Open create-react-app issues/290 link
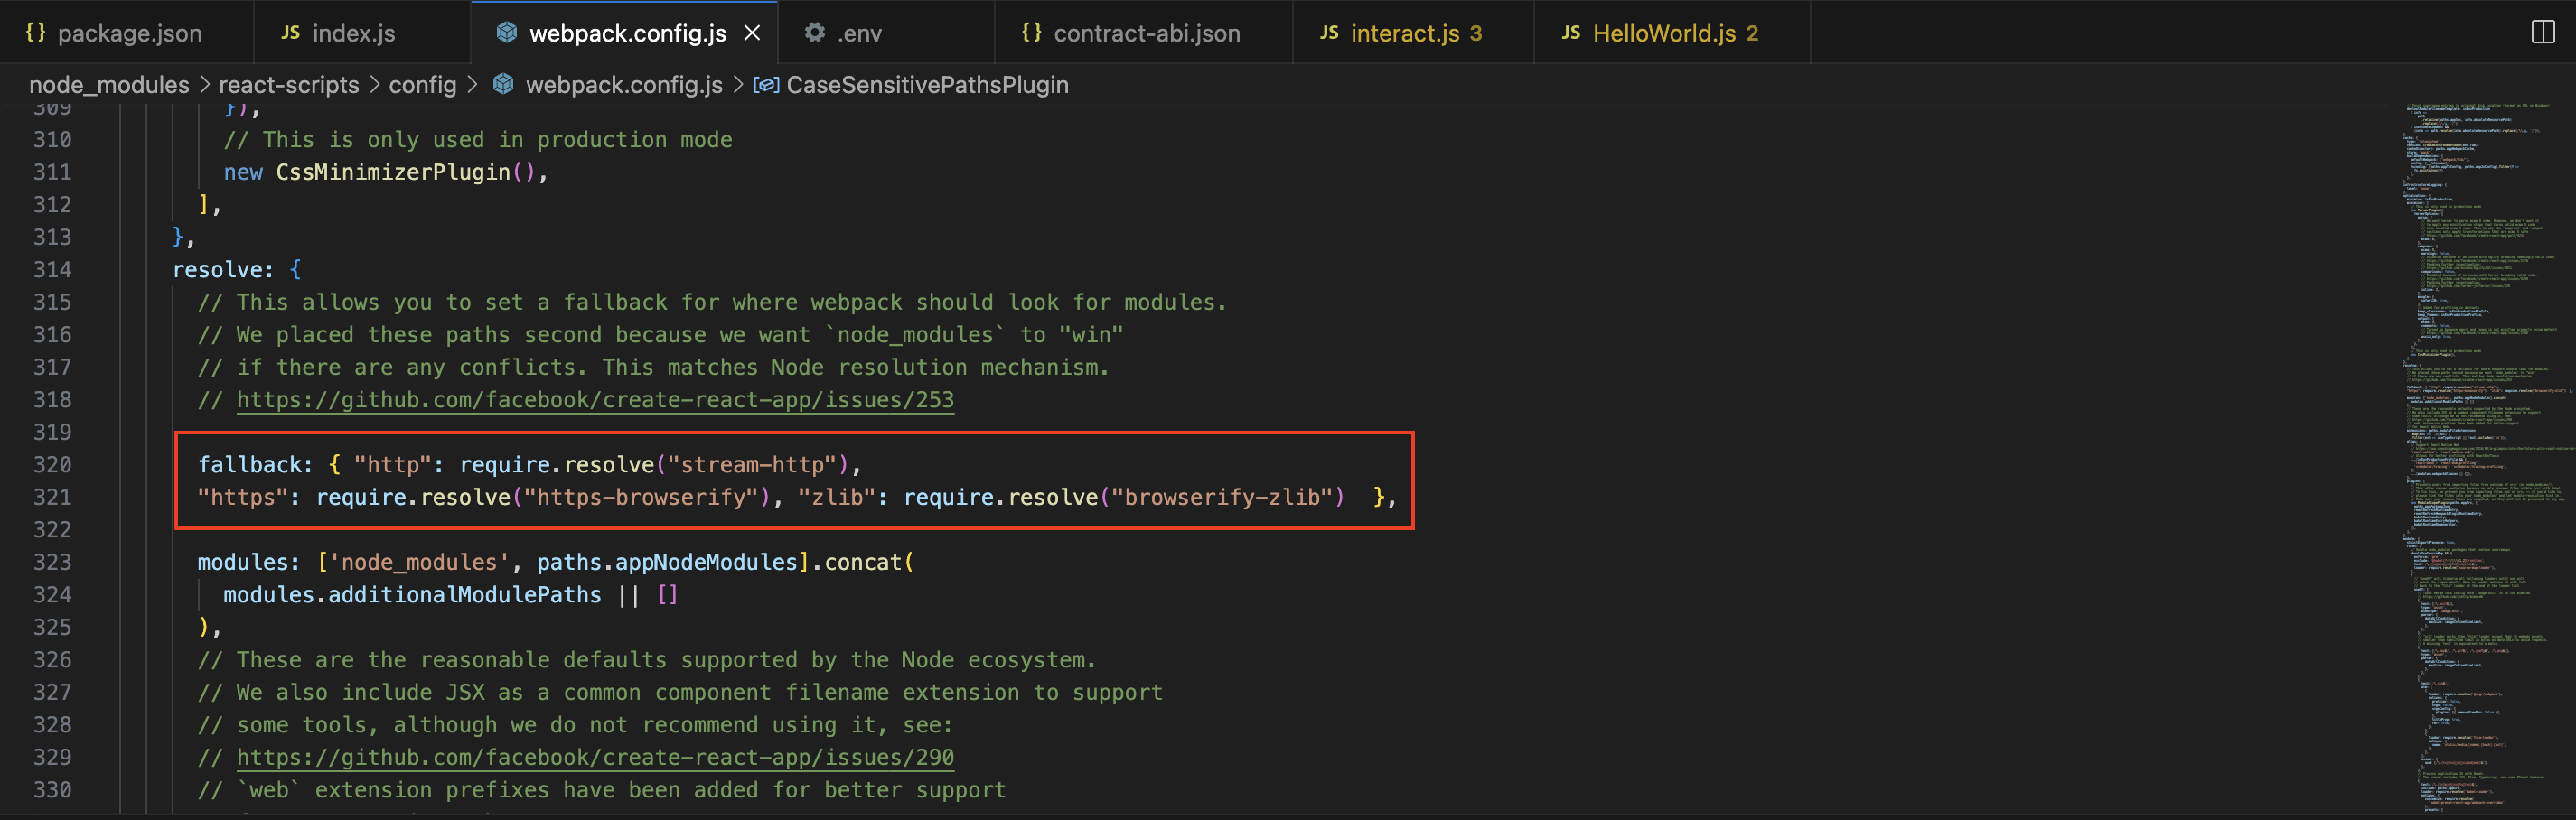This screenshot has width=2576, height=820. click(x=595, y=758)
